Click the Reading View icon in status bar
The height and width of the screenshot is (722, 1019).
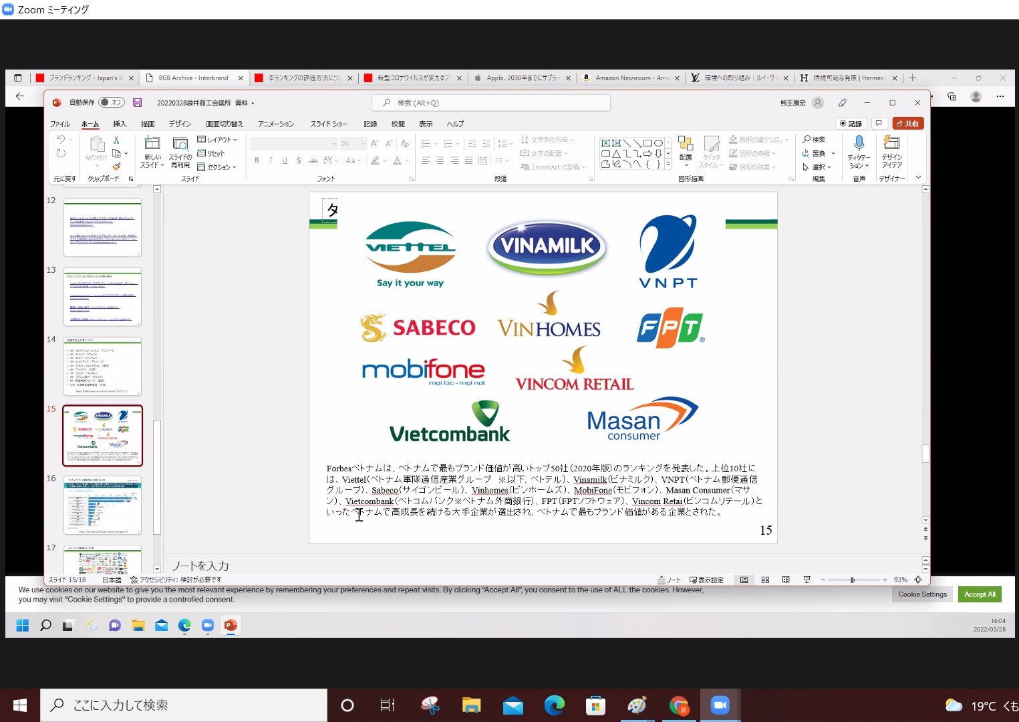click(786, 580)
